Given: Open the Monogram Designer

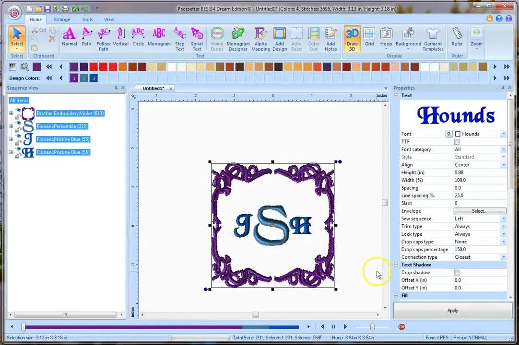Looking at the screenshot, I should (238, 38).
